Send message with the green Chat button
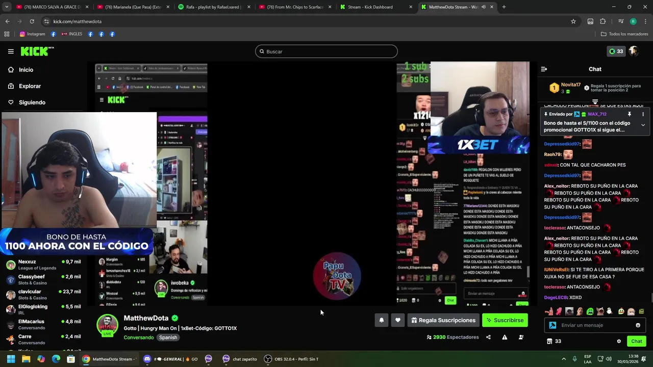The width and height of the screenshot is (653, 367). 636,341
